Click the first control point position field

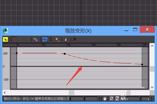[x=77, y=99]
